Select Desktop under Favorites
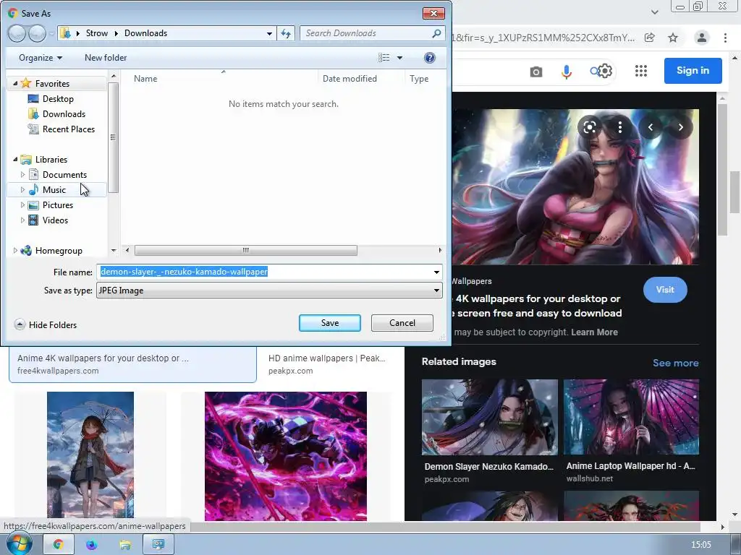Viewport: 741px width, 555px height. 58,98
